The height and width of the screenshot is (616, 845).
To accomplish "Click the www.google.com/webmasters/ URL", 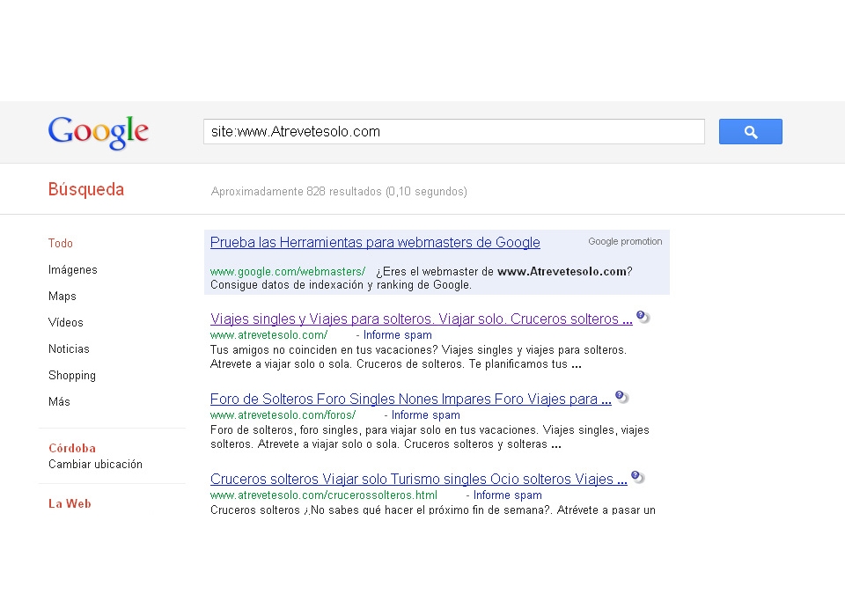I will click(x=288, y=272).
